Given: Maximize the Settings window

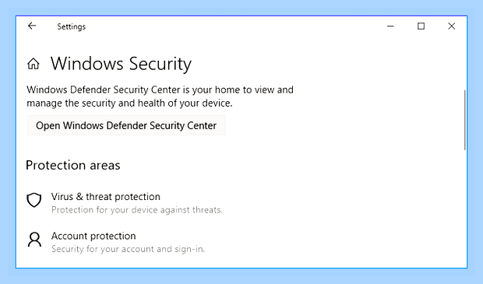Looking at the screenshot, I should coord(421,26).
